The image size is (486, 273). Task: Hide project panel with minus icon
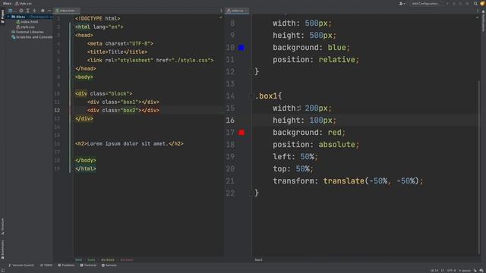pyautogui.click(x=49, y=11)
